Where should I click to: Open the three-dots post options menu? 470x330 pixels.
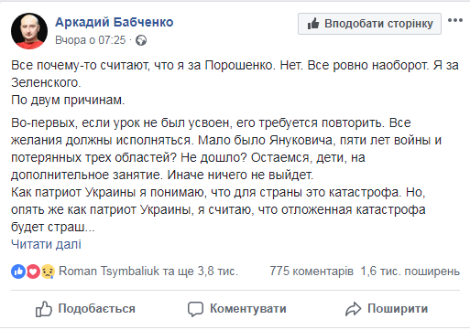pyautogui.click(x=455, y=20)
